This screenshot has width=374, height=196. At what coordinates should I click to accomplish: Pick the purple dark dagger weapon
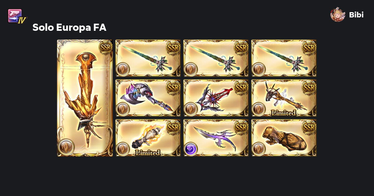click(216, 138)
